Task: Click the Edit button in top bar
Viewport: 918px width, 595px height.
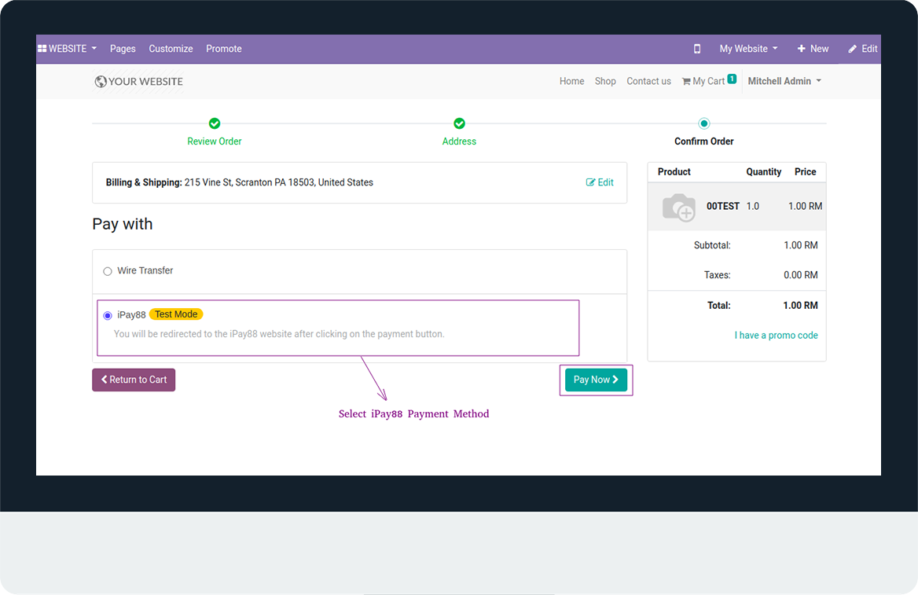Action: (863, 49)
